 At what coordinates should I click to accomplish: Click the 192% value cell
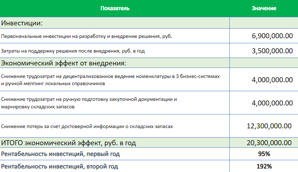pyautogui.click(x=264, y=166)
